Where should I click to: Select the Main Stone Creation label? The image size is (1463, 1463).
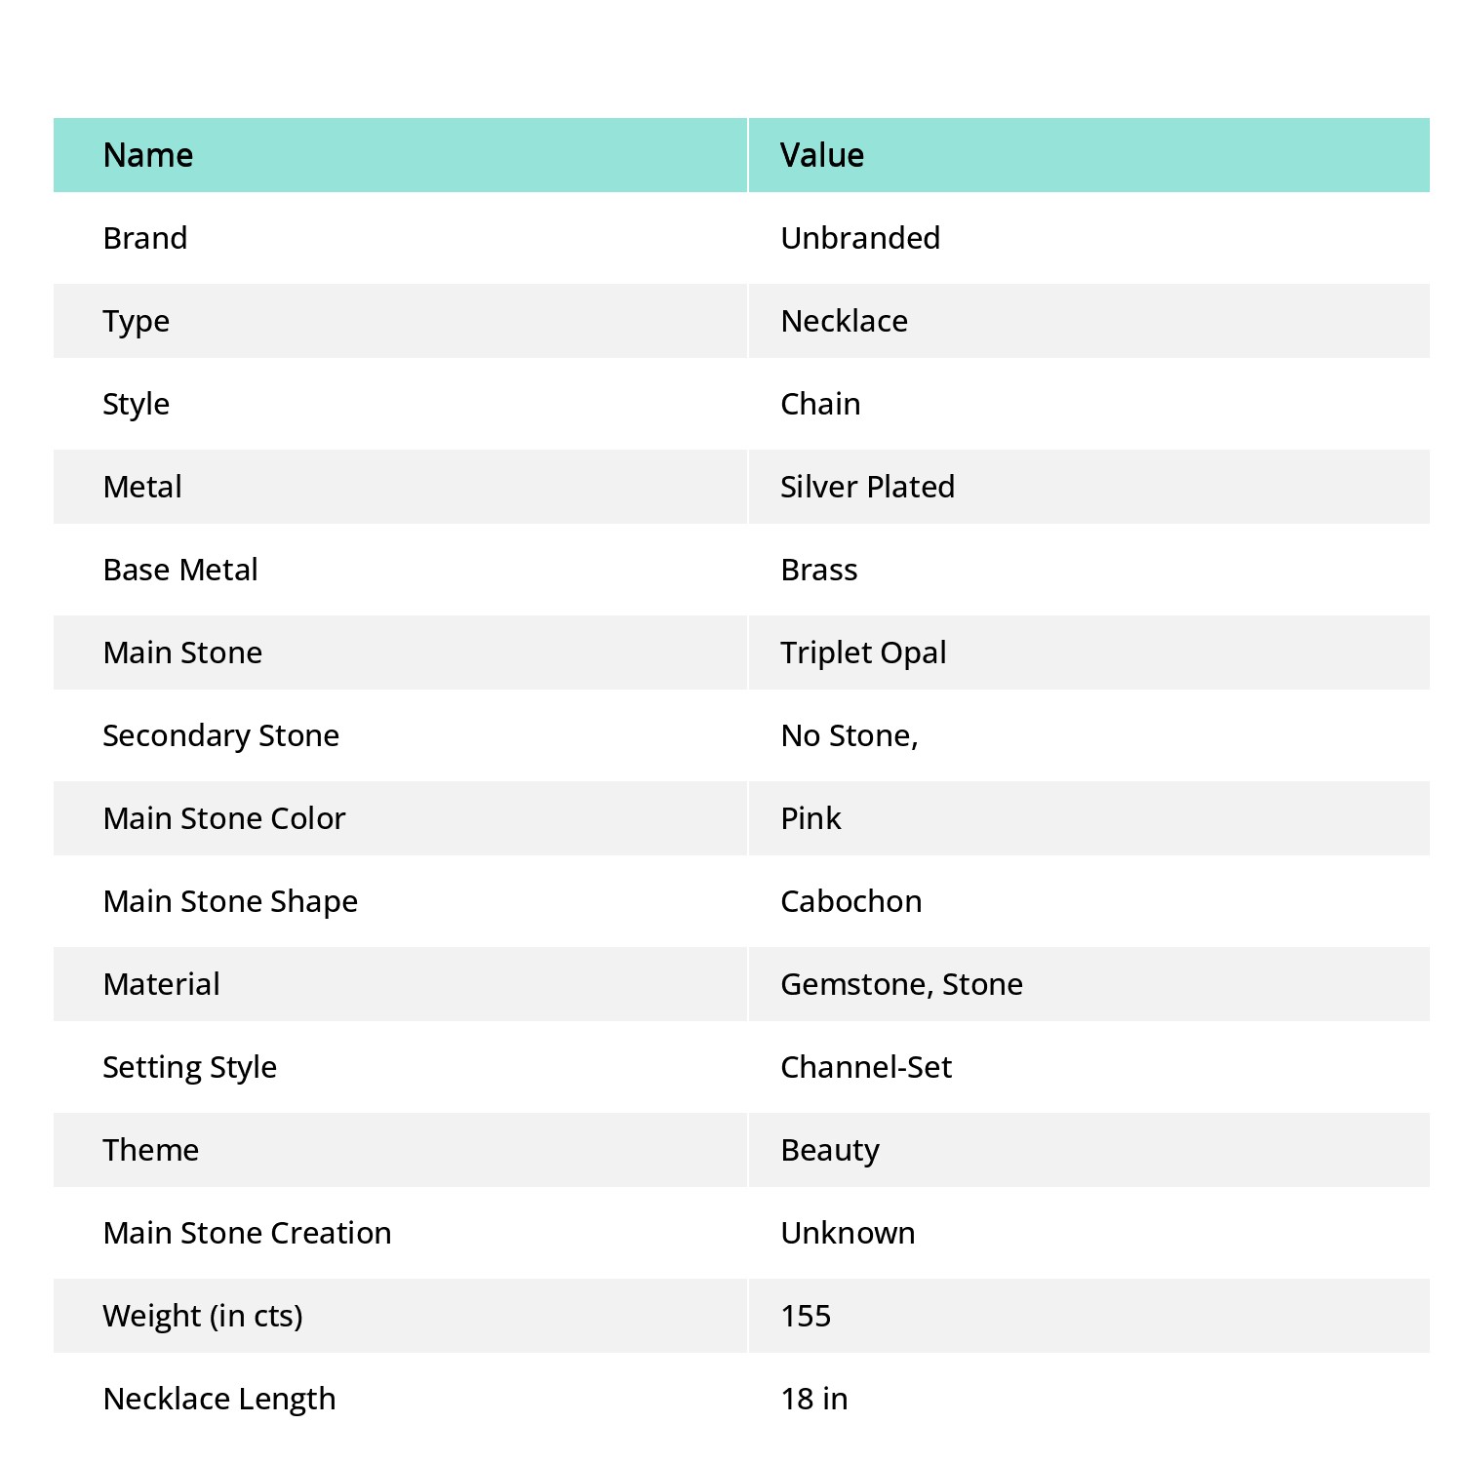point(247,1233)
